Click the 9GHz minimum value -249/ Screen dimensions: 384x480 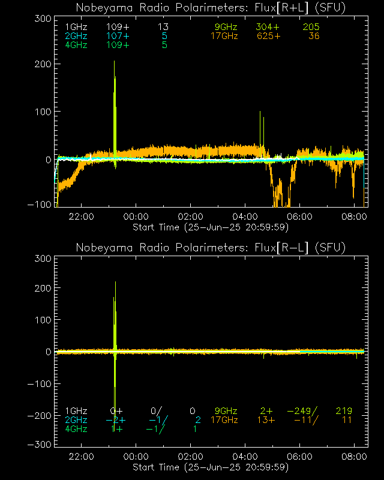click(302, 411)
